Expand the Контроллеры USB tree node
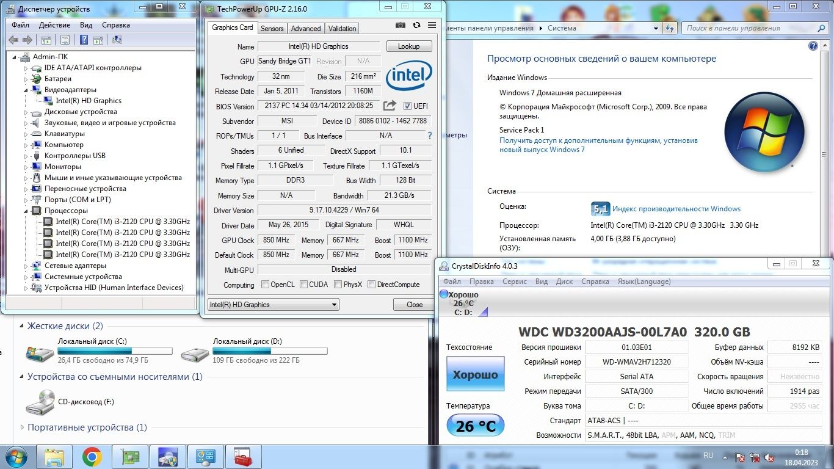The image size is (834, 469). 26,156
